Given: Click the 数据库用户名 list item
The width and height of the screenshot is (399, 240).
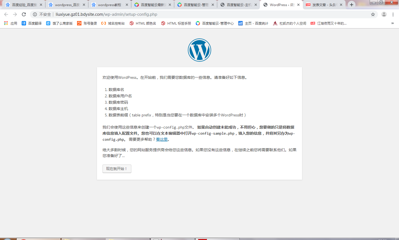Looking at the screenshot, I should 120,96.
